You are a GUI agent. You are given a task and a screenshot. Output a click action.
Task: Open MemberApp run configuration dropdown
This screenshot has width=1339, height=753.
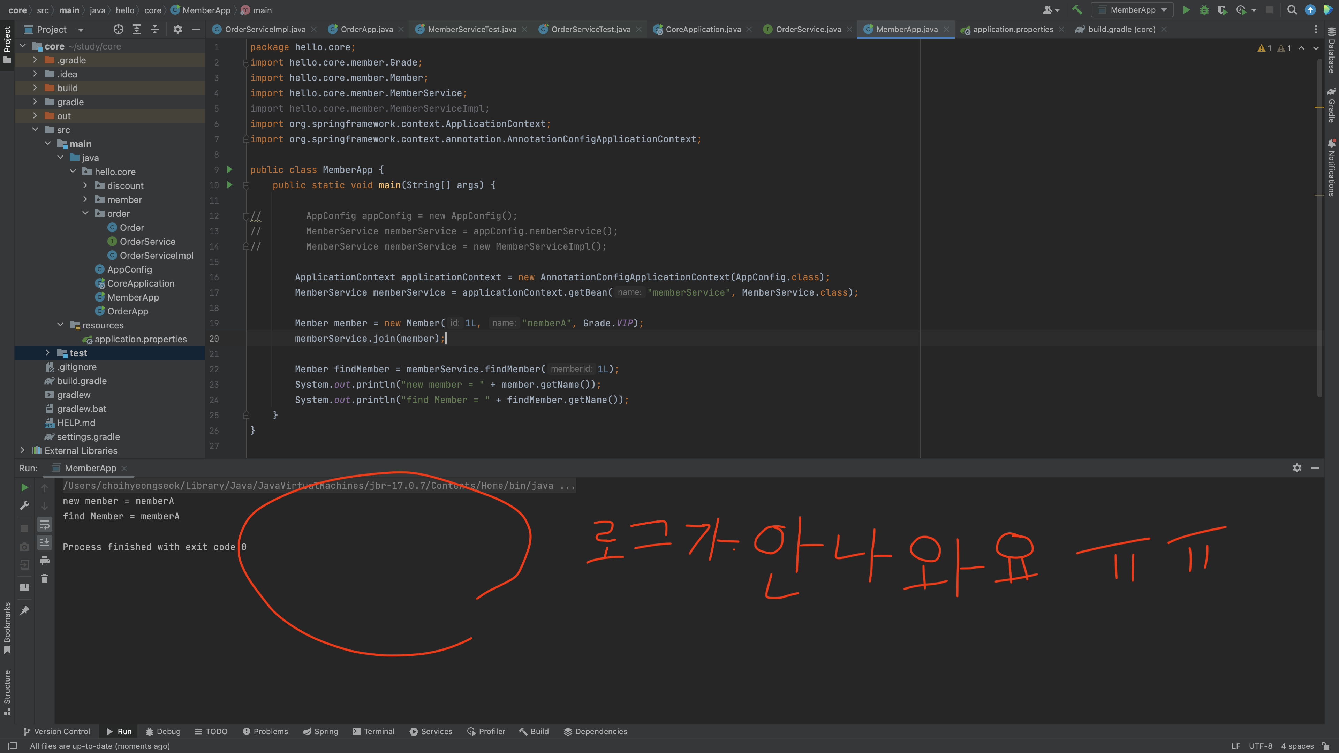coord(1132,10)
